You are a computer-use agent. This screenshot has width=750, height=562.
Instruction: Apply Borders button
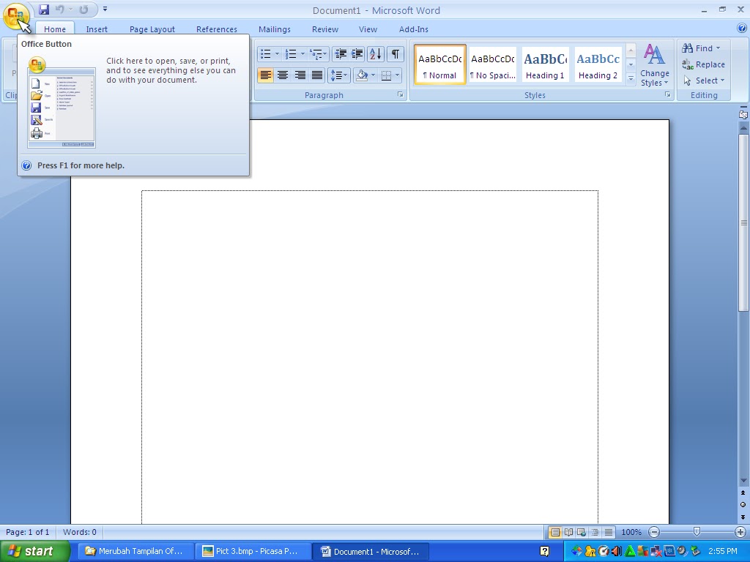click(x=386, y=75)
